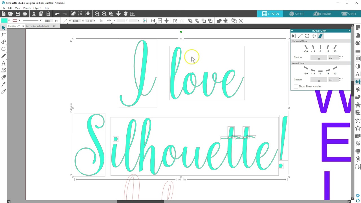Collapse the Transform panel

click(292, 30)
